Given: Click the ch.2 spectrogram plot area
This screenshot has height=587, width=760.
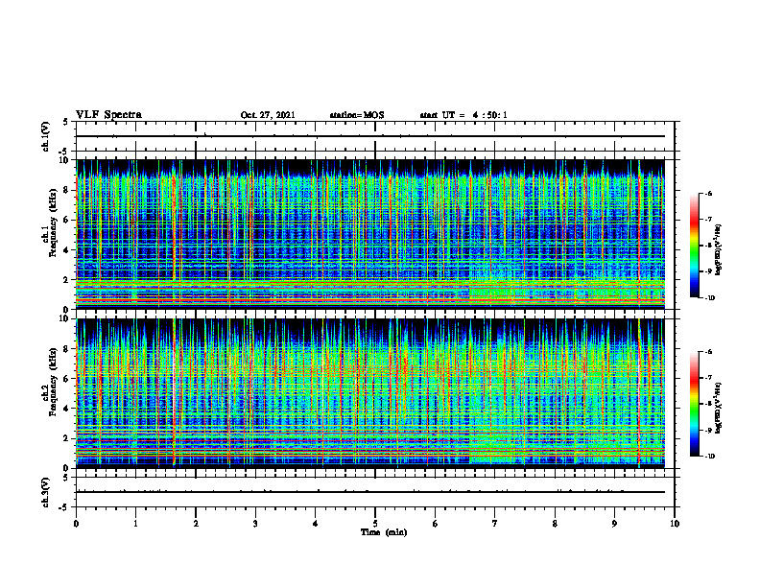Looking at the screenshot, I should point(370,393).
